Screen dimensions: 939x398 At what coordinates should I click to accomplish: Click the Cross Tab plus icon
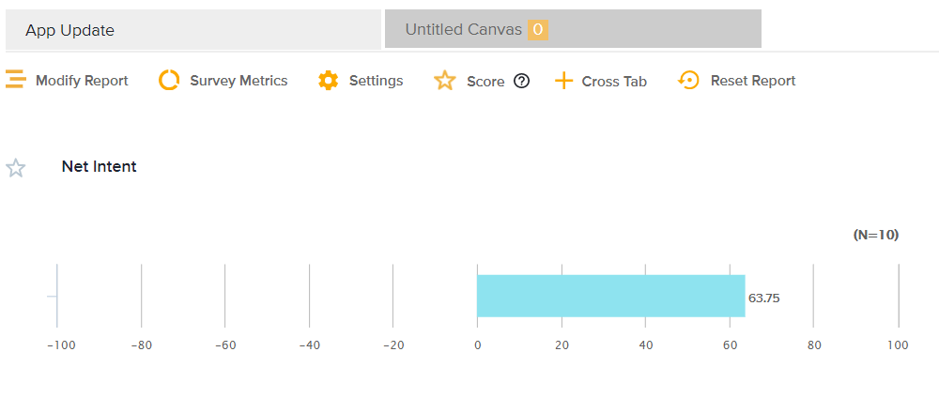coord(563,81)
